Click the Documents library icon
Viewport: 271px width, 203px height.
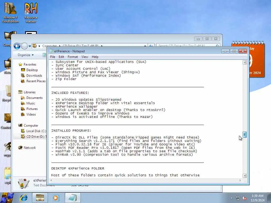23,98
